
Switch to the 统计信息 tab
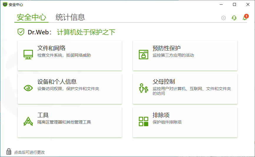tap(70, 17)
